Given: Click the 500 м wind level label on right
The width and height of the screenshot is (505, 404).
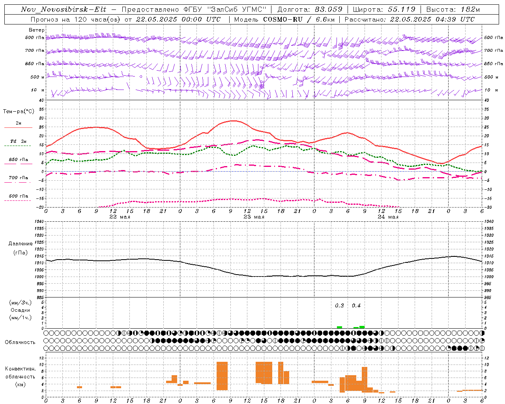Looking at the screenshot, I should coord(491,77).
